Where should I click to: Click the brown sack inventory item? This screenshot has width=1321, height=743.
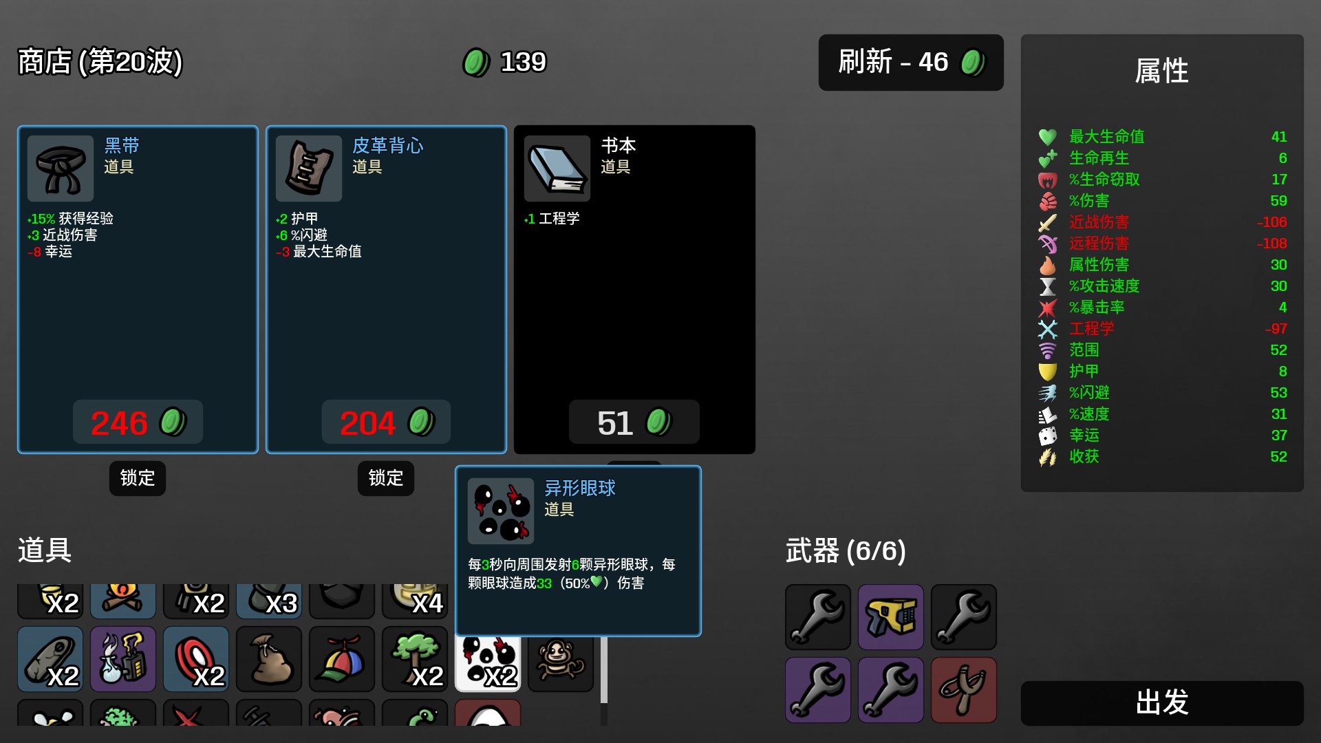(x=269, y=659)
